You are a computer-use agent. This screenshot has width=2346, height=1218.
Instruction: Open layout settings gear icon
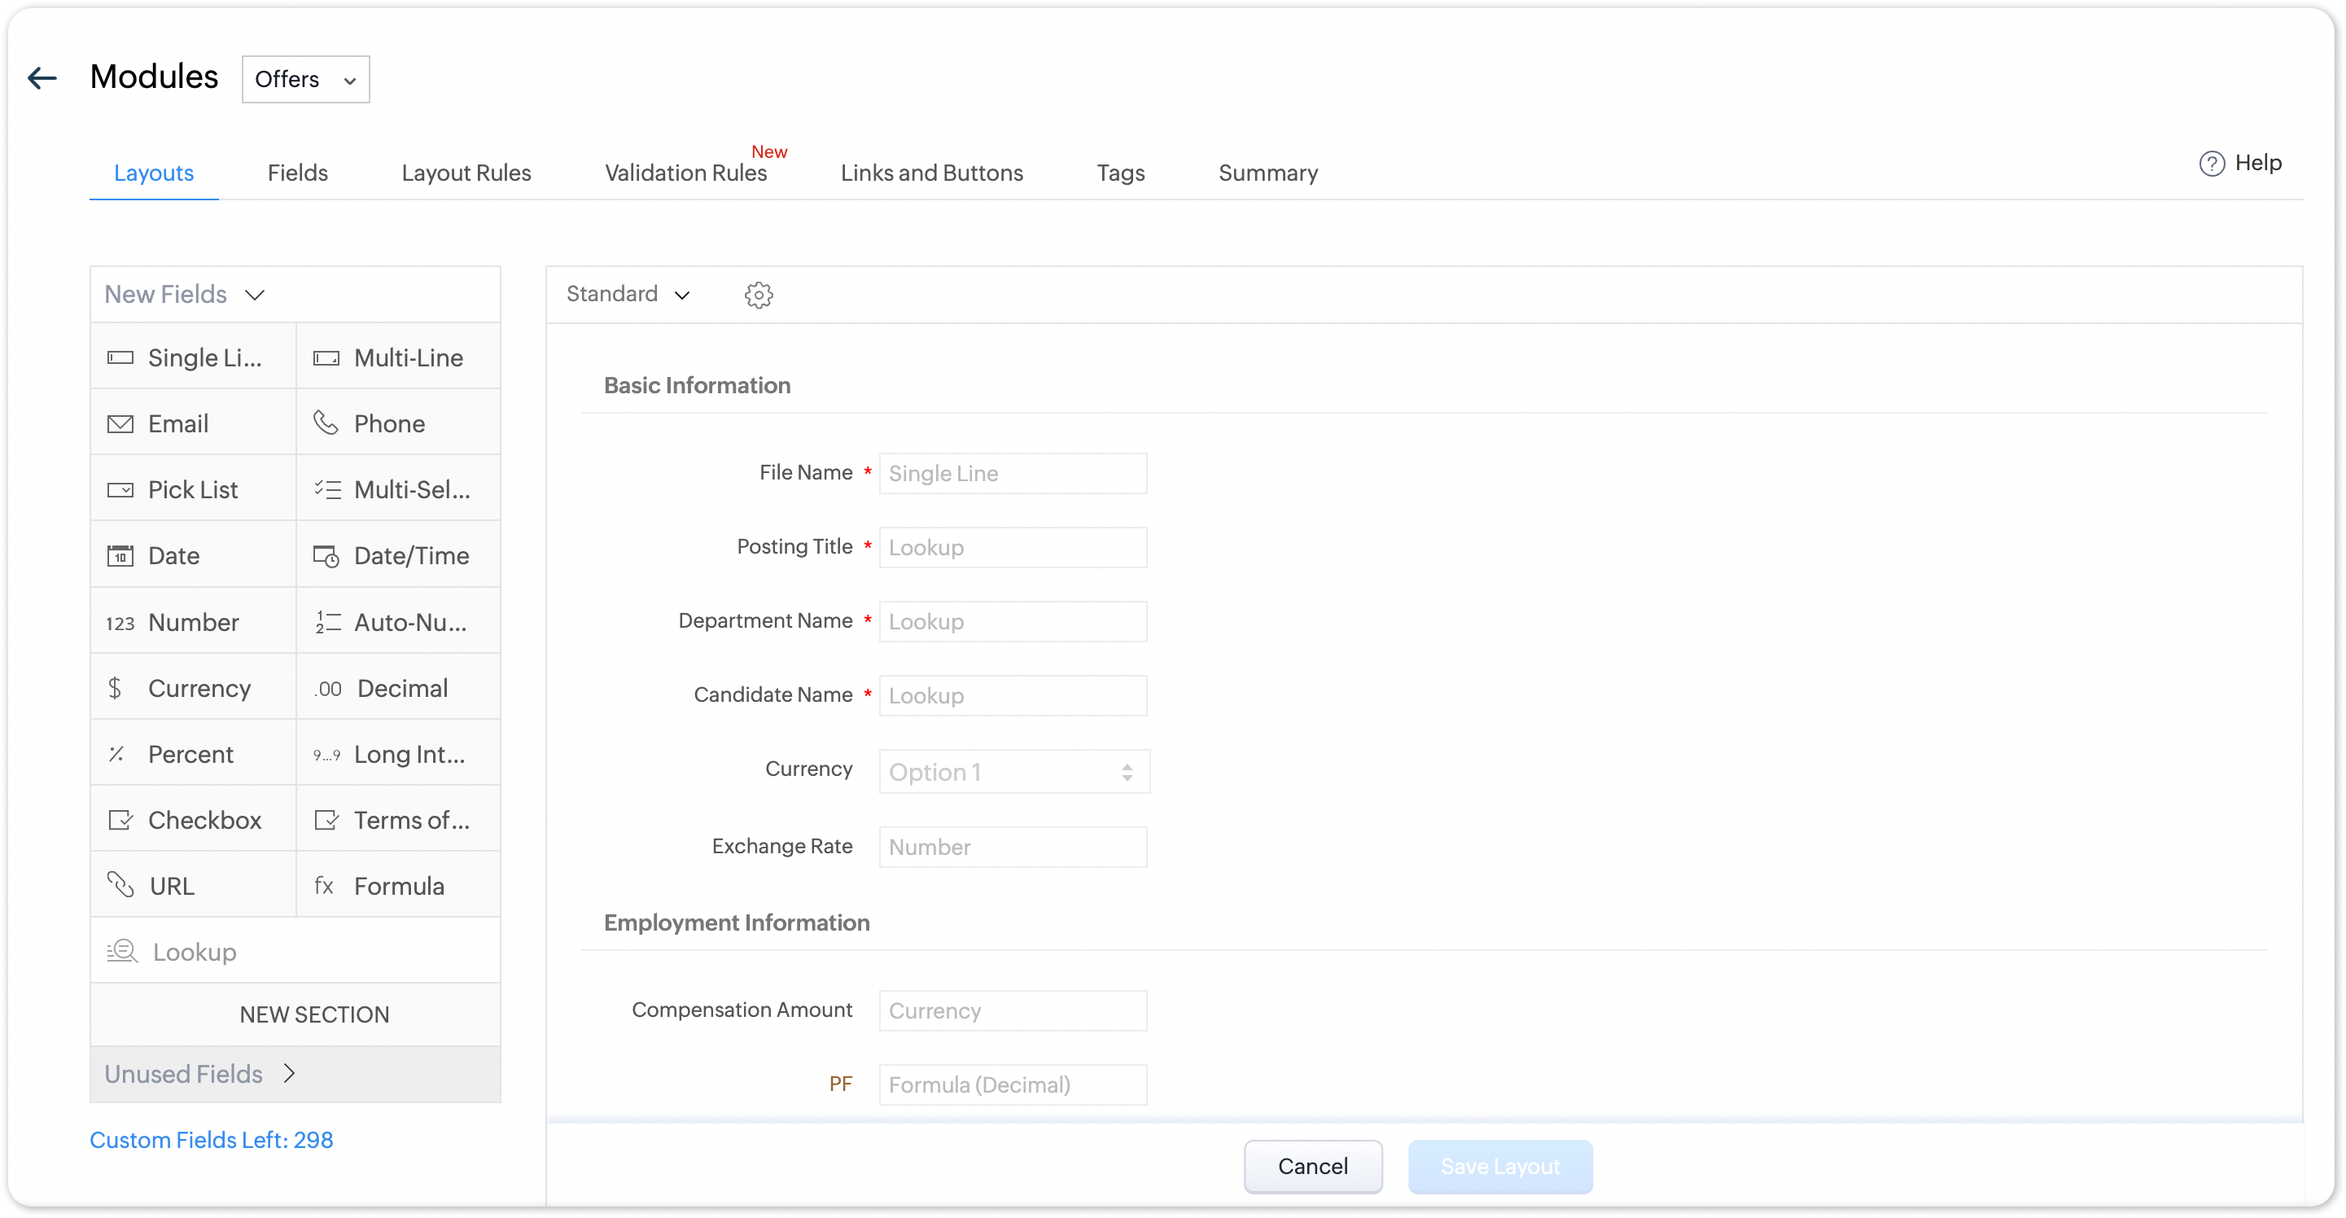[758, 294]
